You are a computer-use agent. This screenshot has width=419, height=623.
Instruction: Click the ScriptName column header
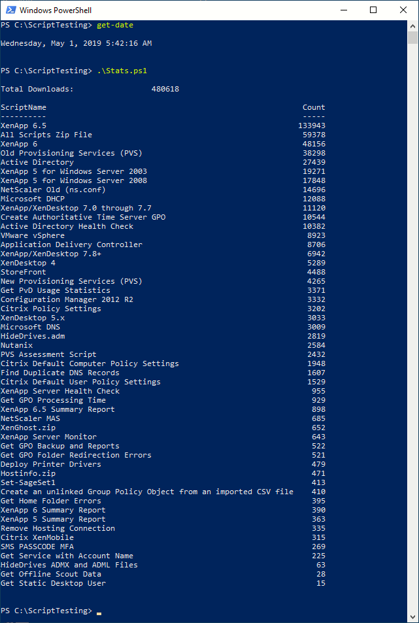click(24, 107)
